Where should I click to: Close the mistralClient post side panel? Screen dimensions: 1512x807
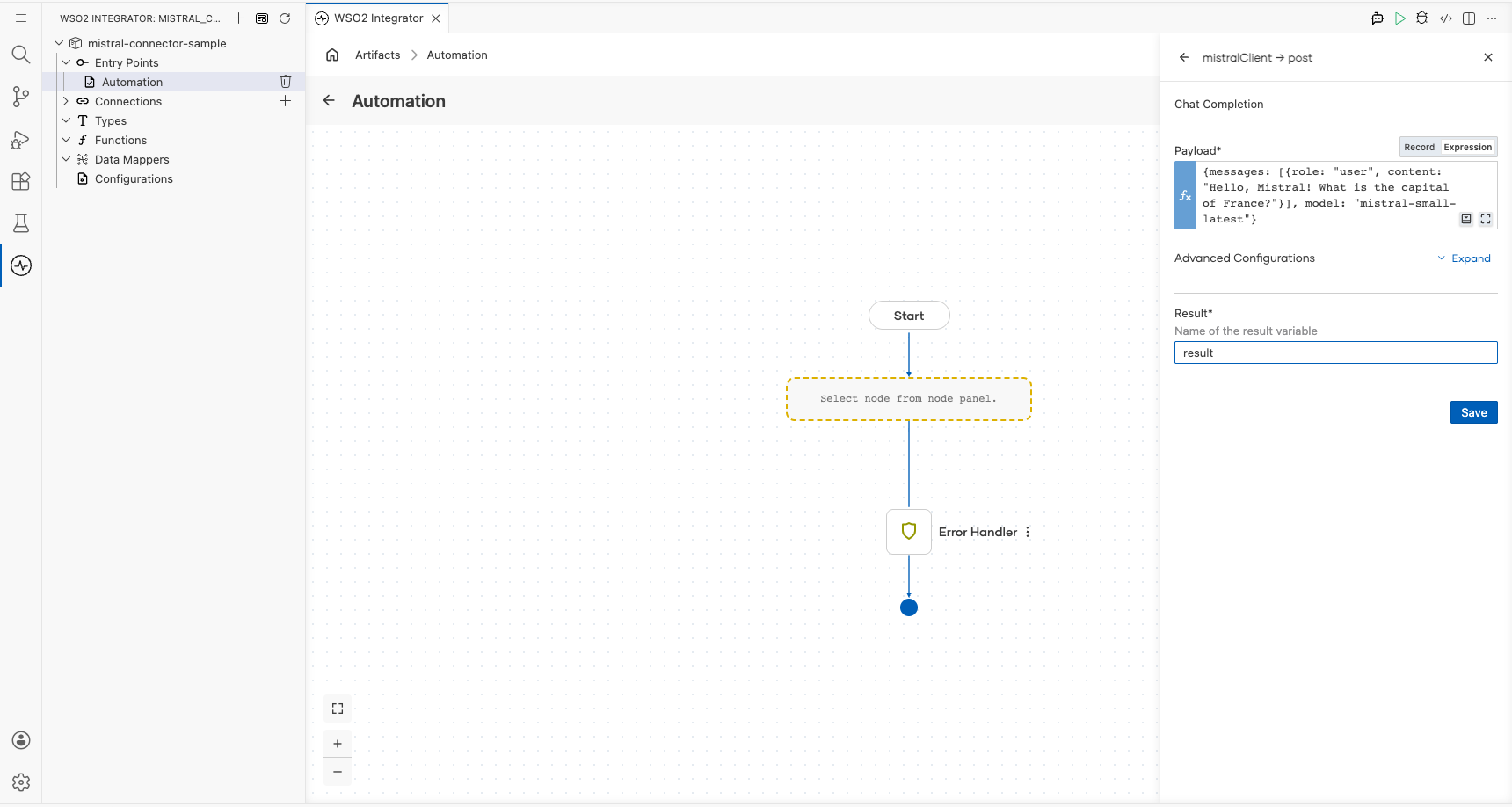(x=1488, y=57)
